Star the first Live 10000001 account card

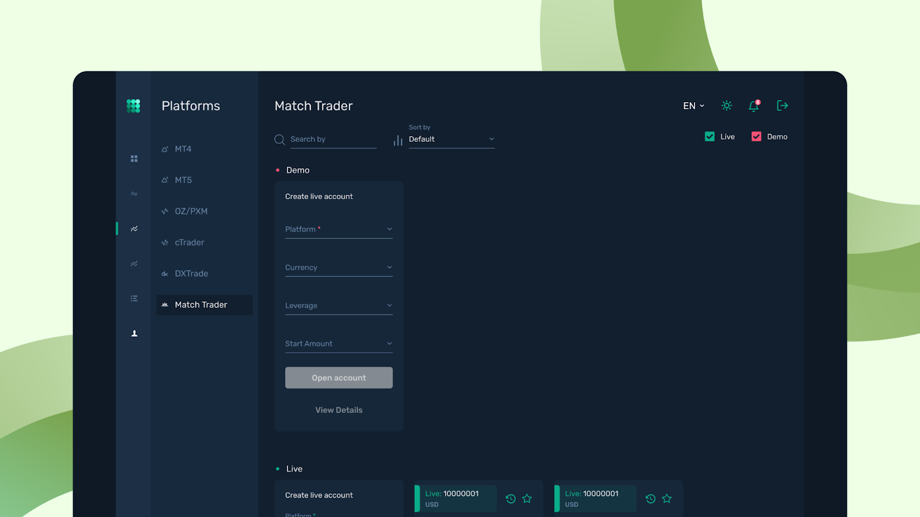point(527,499)
